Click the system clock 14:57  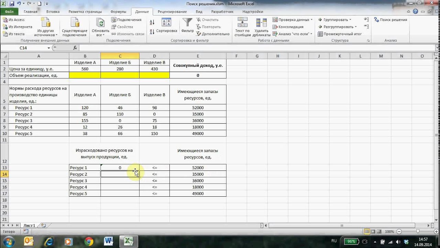(423, 239)
